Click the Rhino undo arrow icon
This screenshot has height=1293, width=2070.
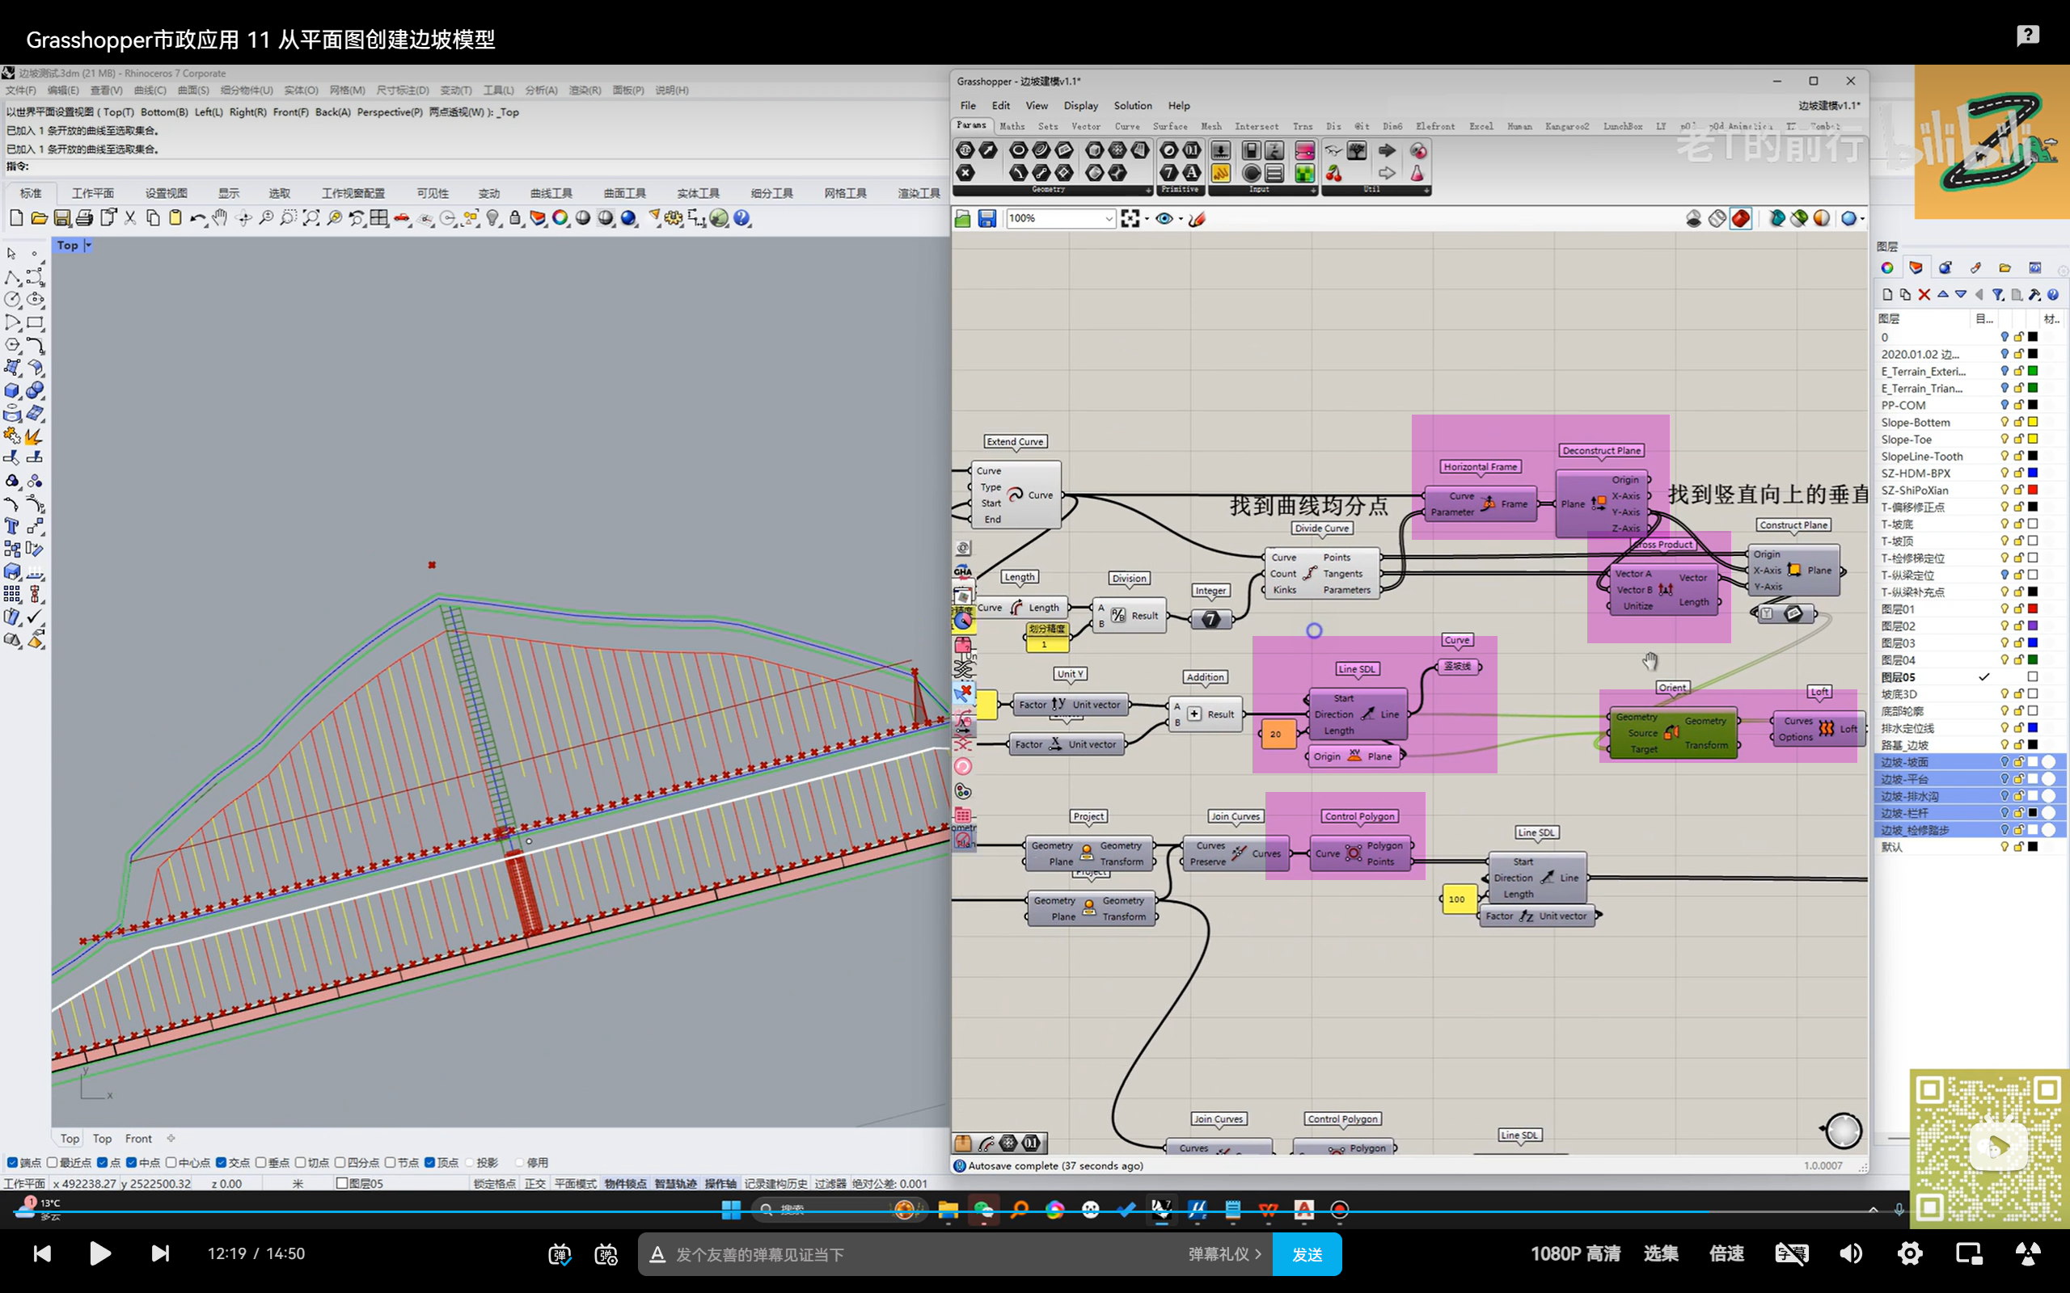tap(196, 218)
